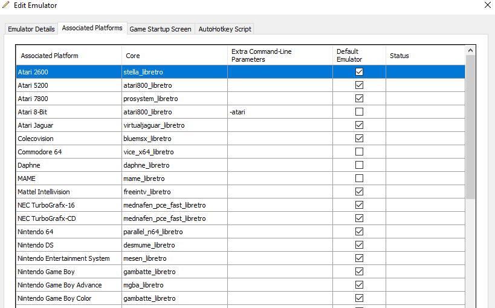Toggle default emulator for Nintendo DS

(x=359, y=244)
